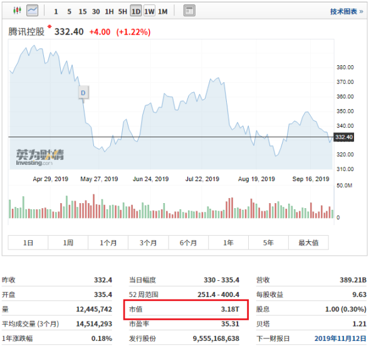The image size is (376, 346).
Task: Click the 营收 value 389.21B
Action: coord(353,280)
